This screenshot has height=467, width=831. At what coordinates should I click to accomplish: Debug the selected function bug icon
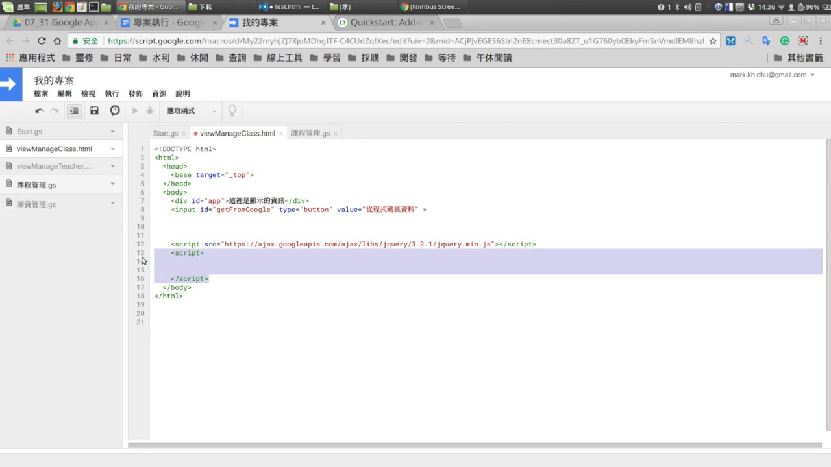click(x=150, y=111)
